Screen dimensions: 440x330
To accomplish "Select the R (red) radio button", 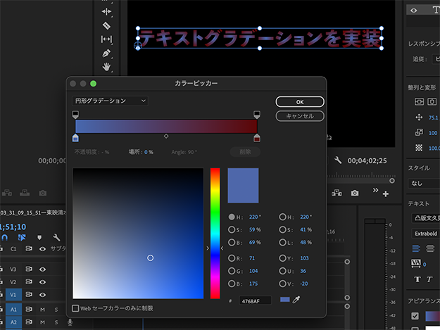I will 232,258.
